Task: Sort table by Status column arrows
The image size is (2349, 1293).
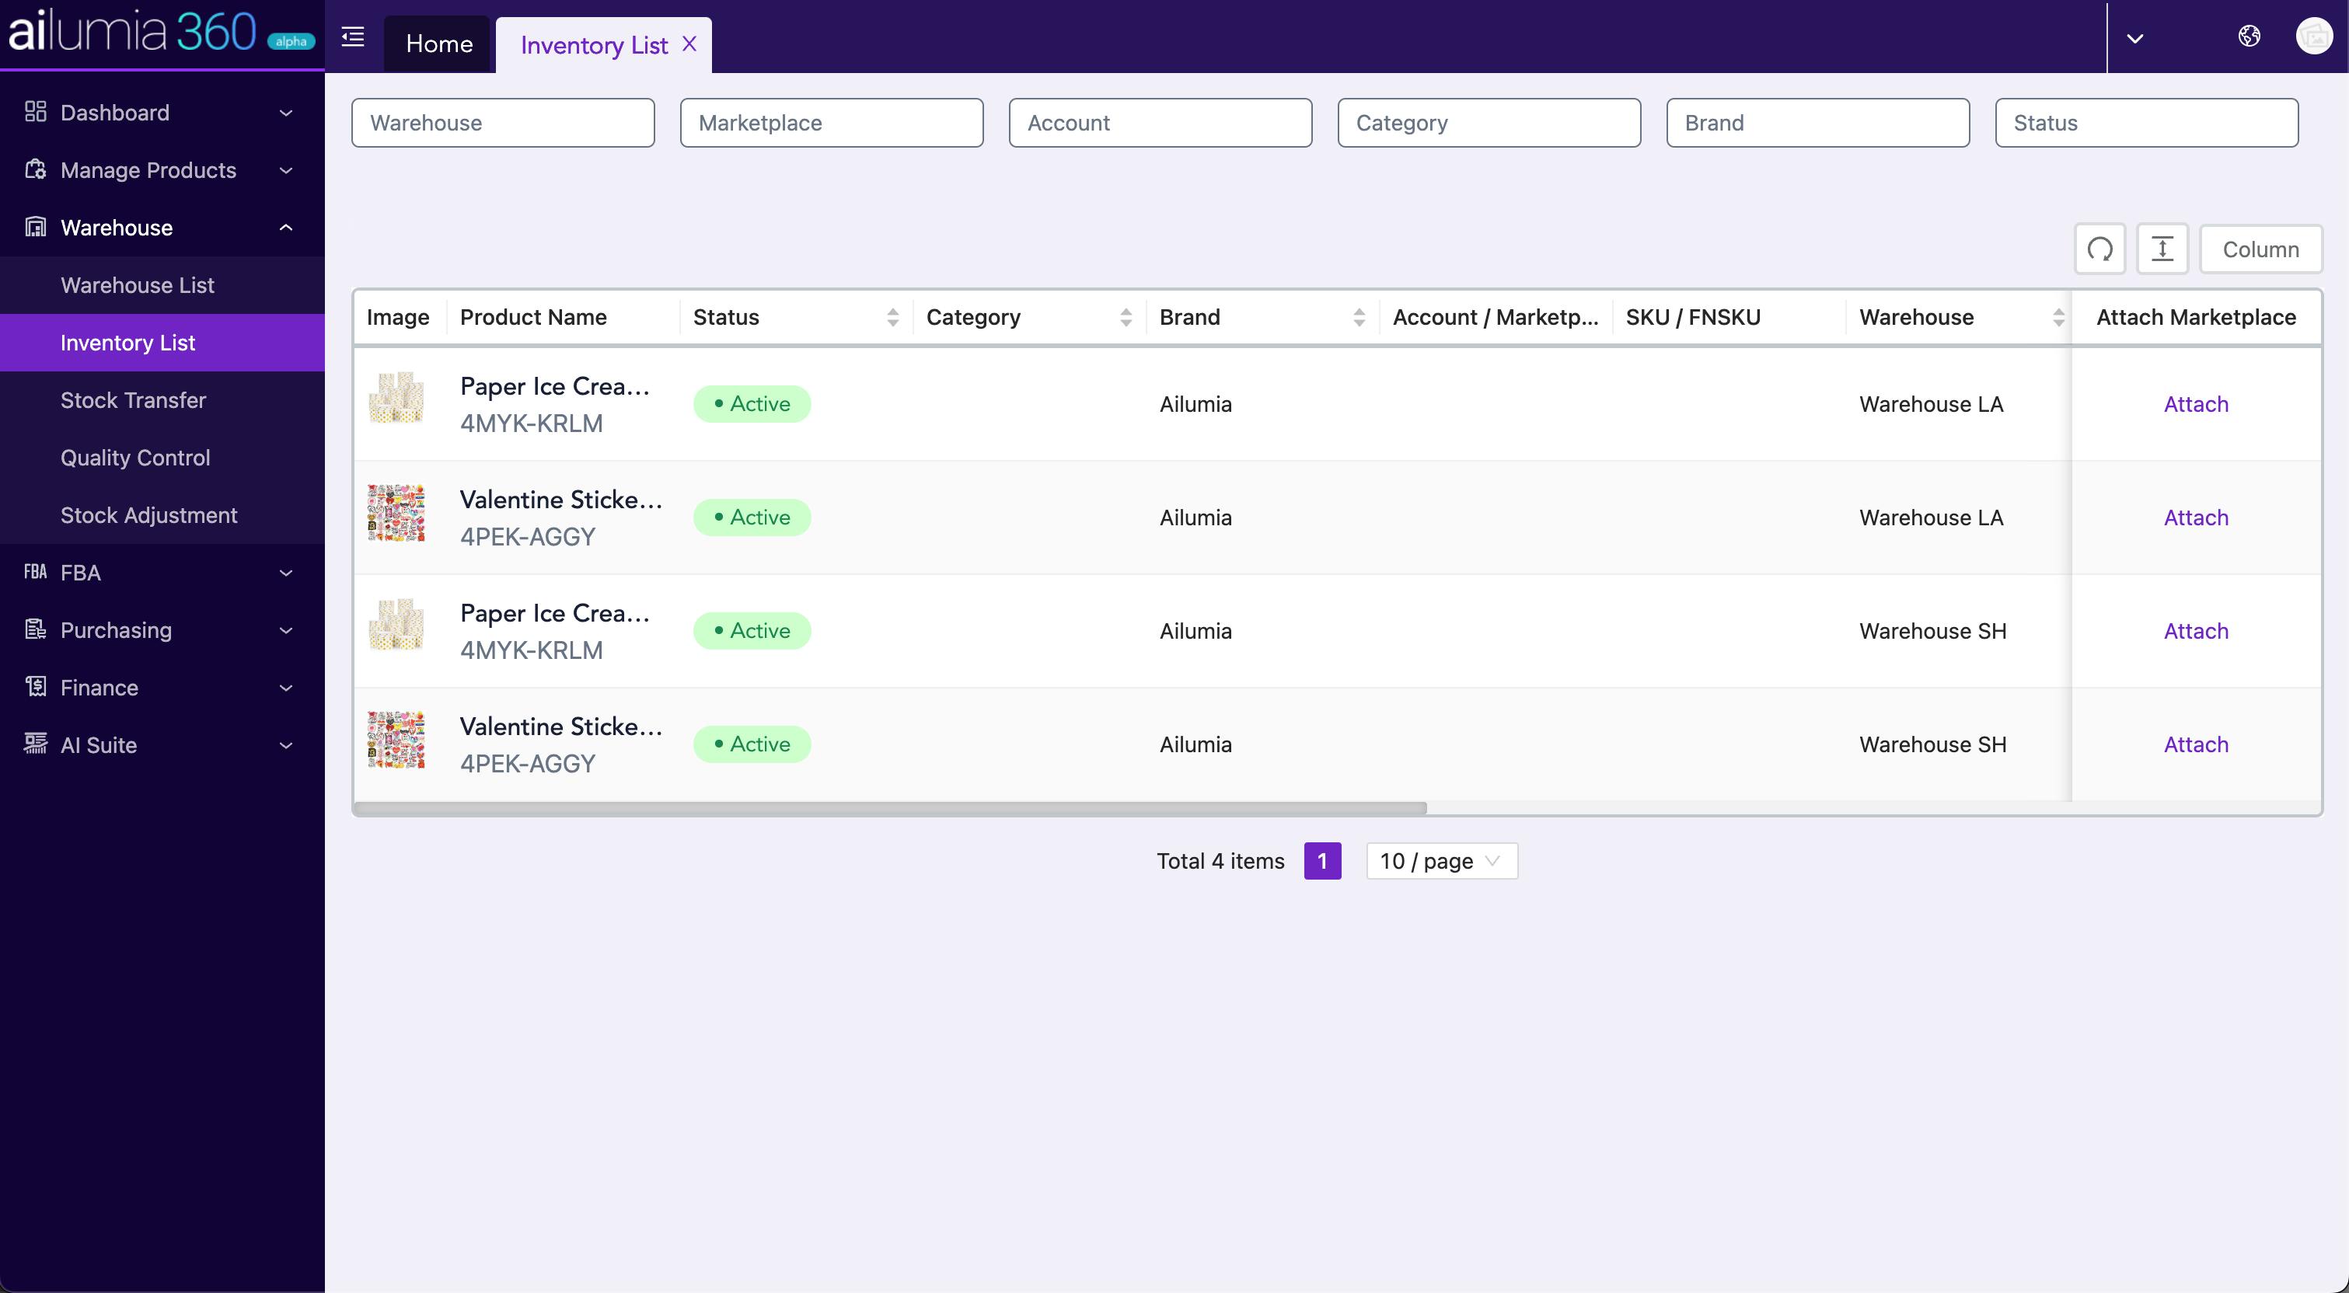Action: tap(893, 317)
